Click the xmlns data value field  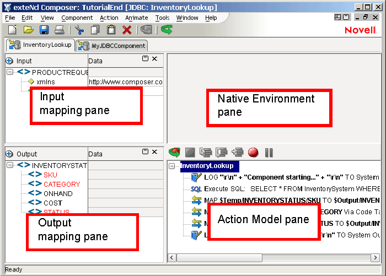126,82
